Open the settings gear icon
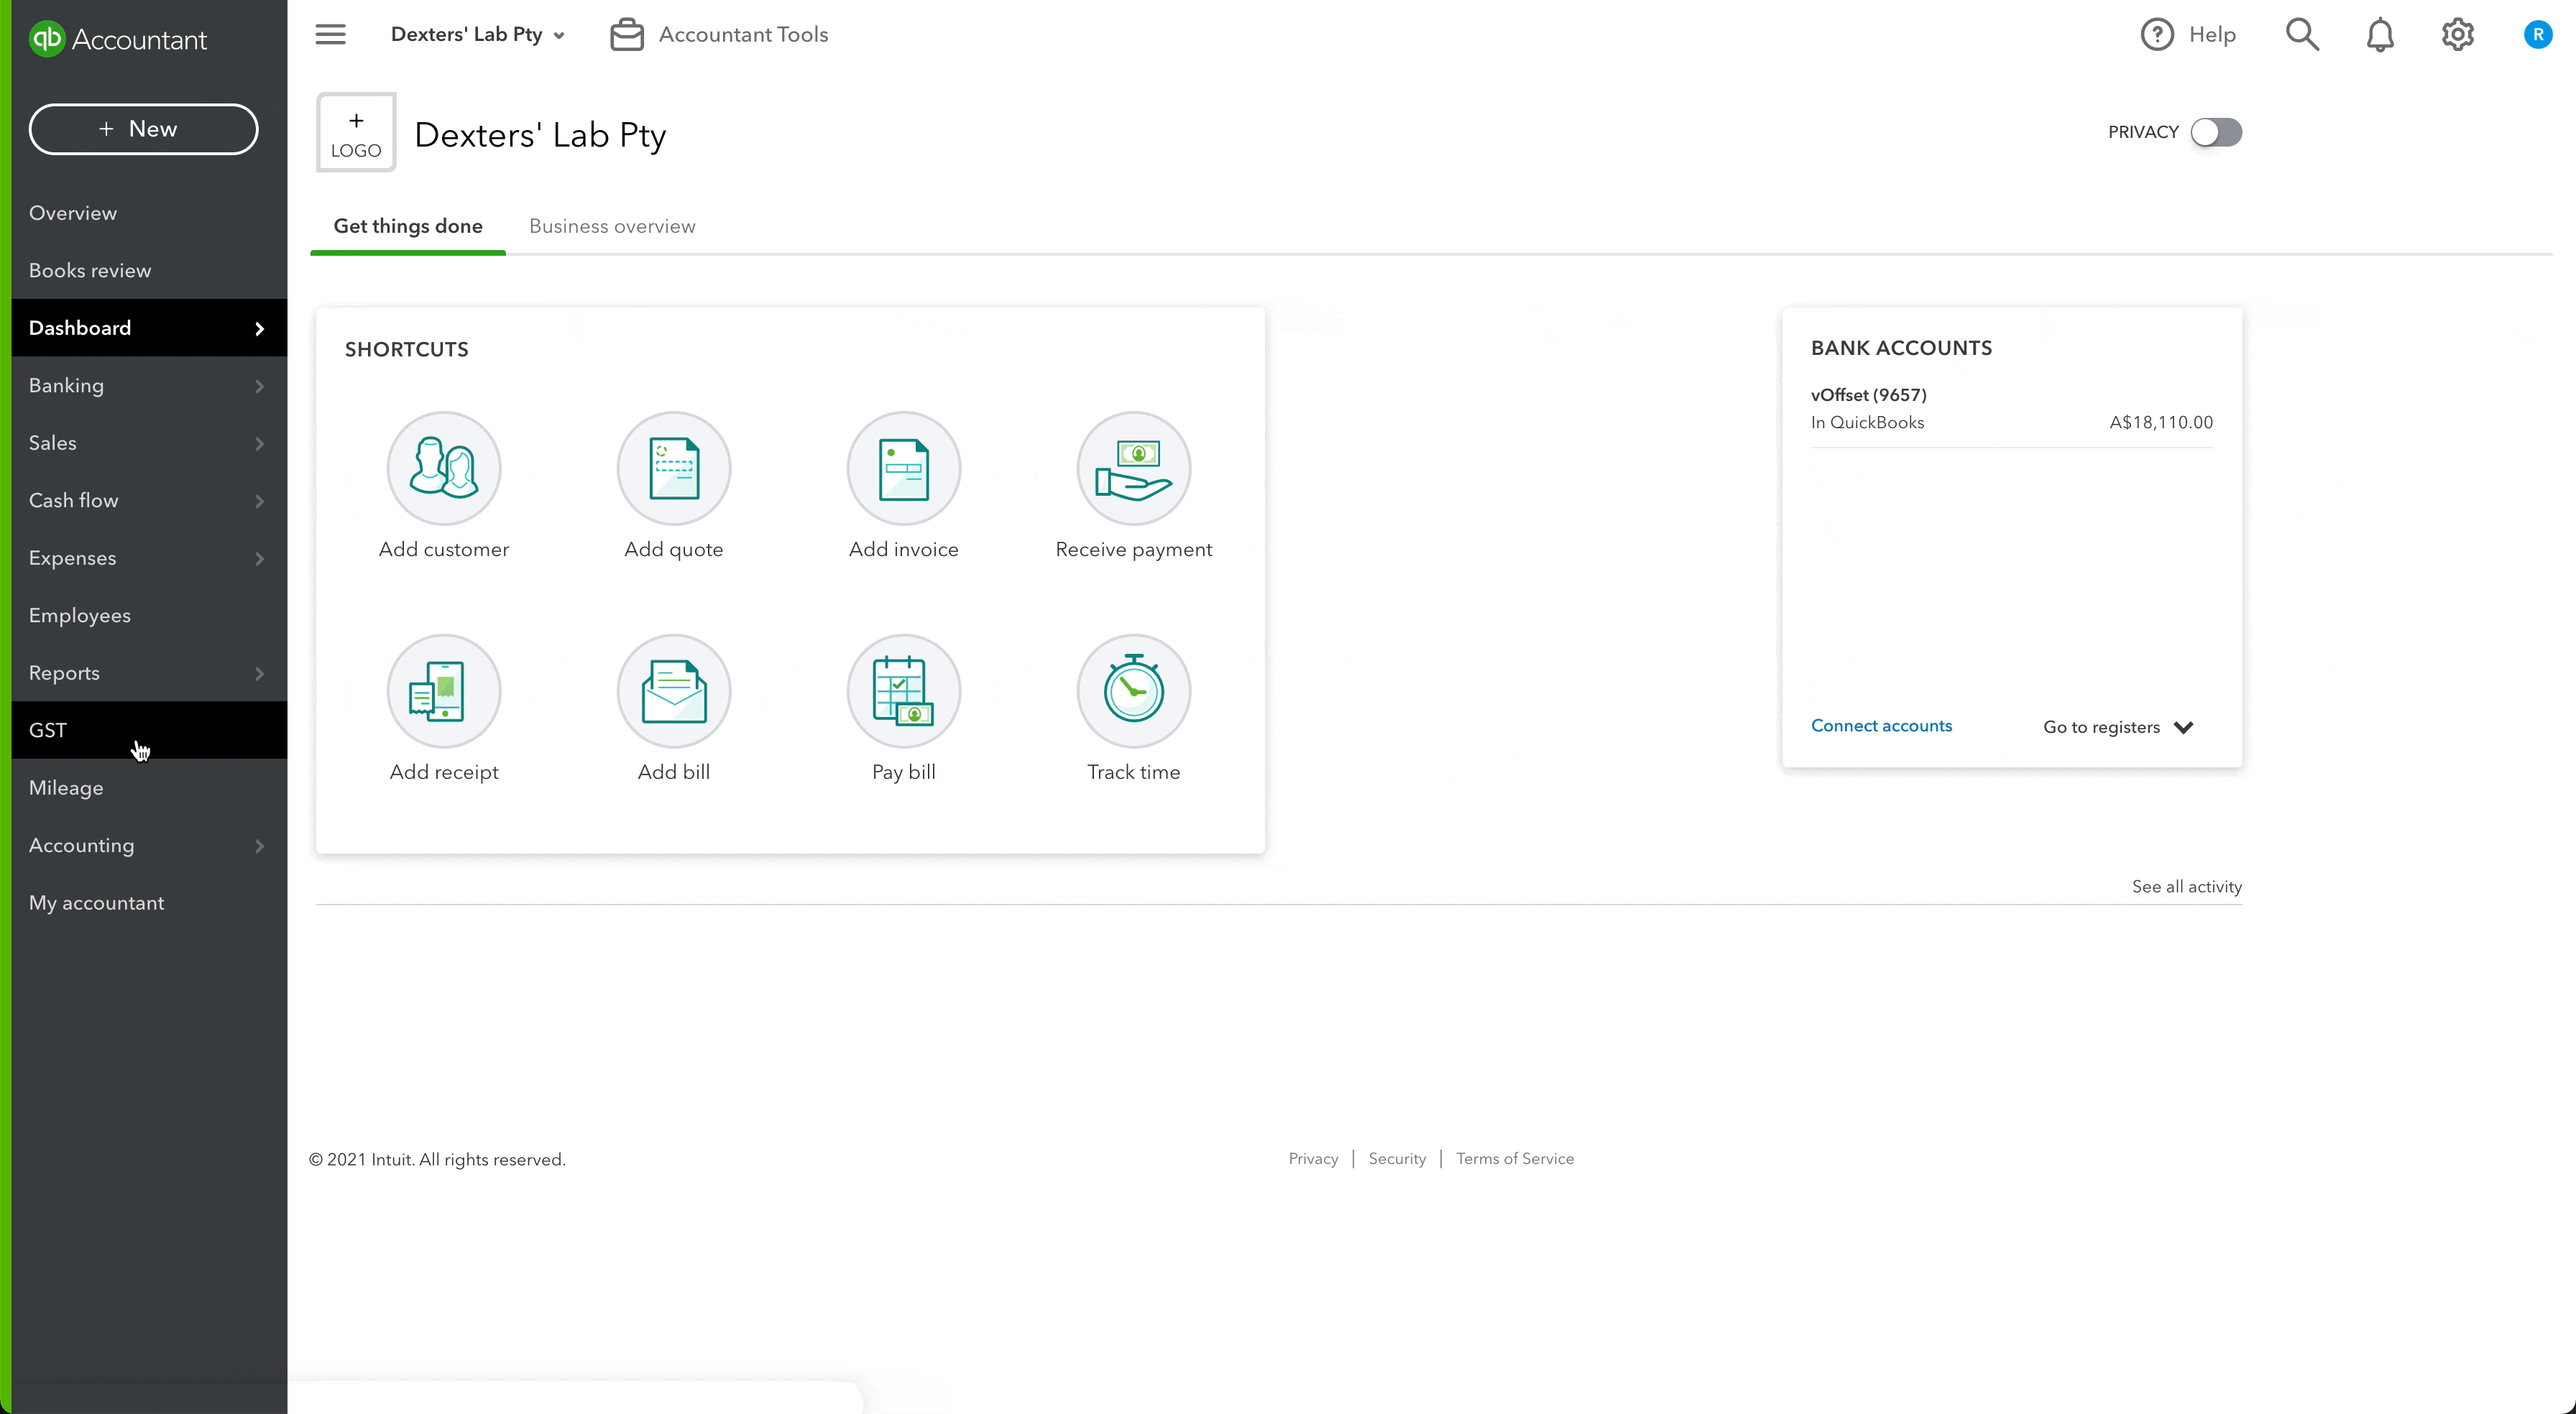This screenshot has width=2576, height=1414. coord(2457,35)
